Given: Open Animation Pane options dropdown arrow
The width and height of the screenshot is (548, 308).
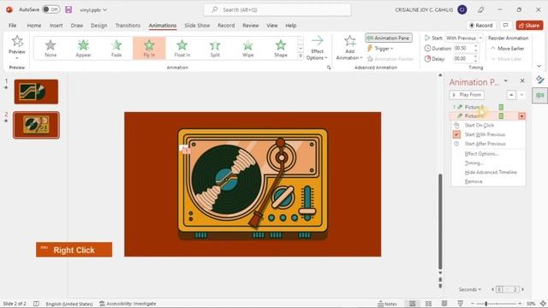Looking at the screenshot, I should (x=506, y=81).
